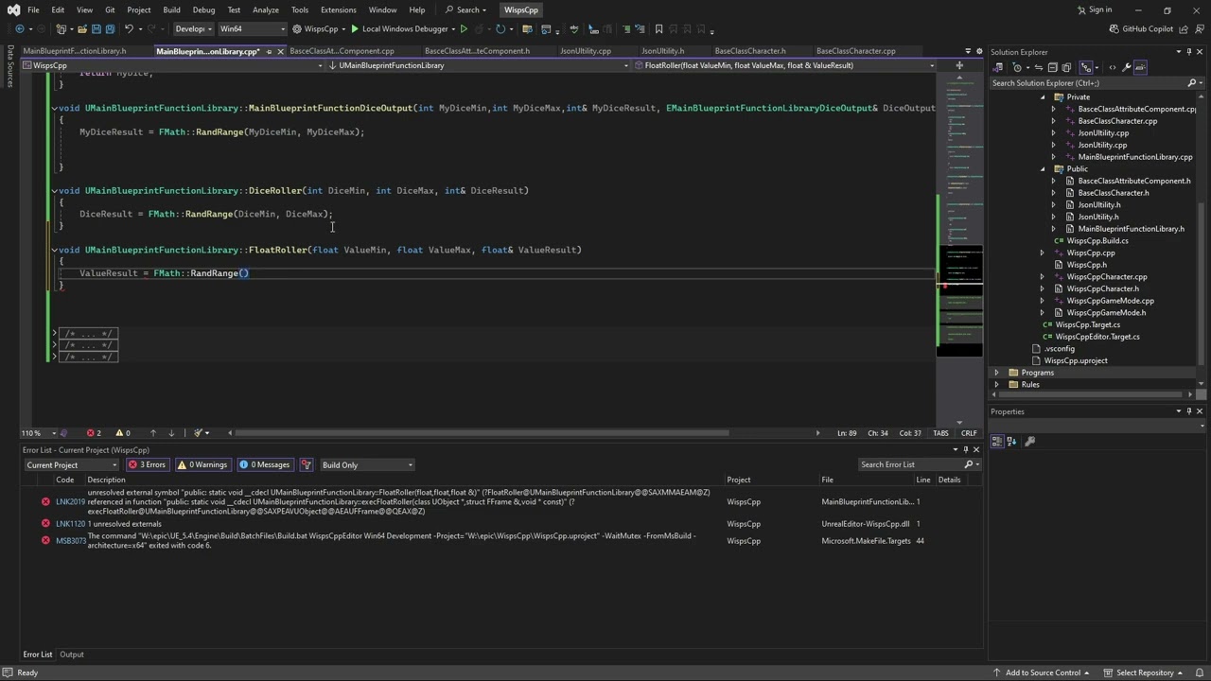Click the 0 warnings indicator in editor status strip
Viewport: 1211px width, 681px height.
[x=122, y=433]
